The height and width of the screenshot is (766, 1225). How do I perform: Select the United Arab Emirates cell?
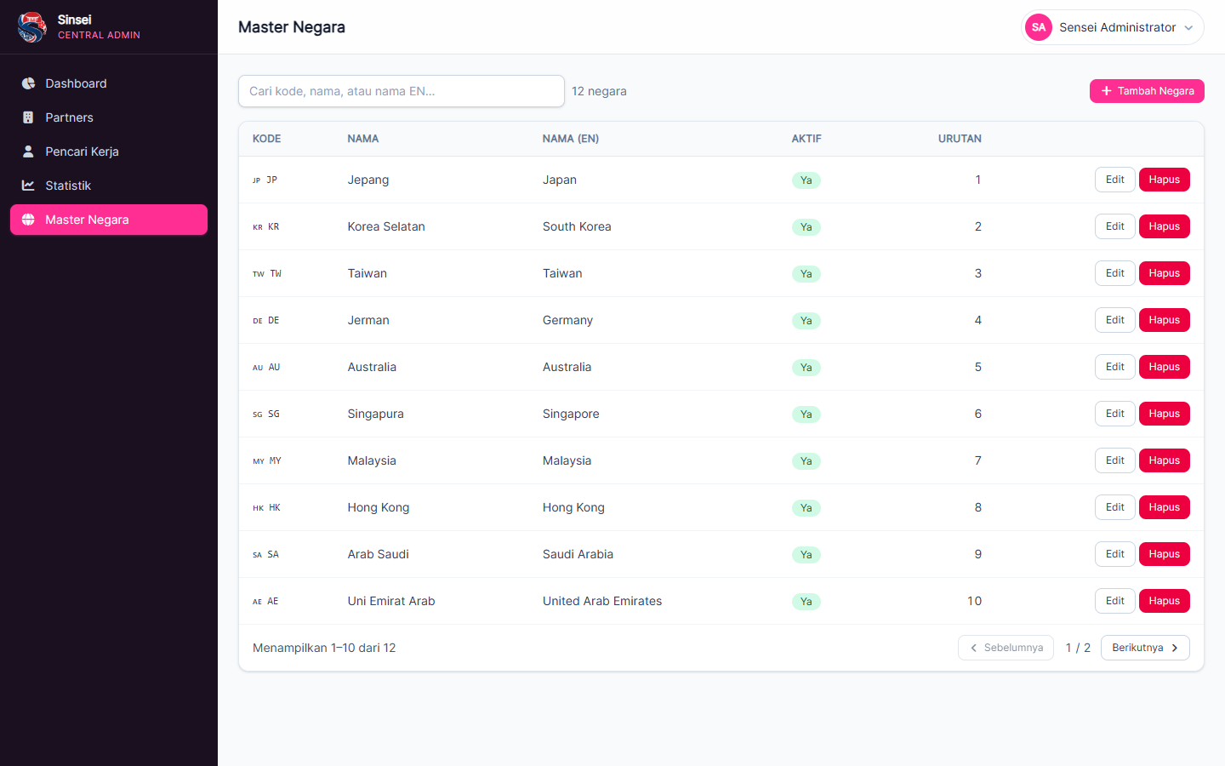click(x=602, y=601)
